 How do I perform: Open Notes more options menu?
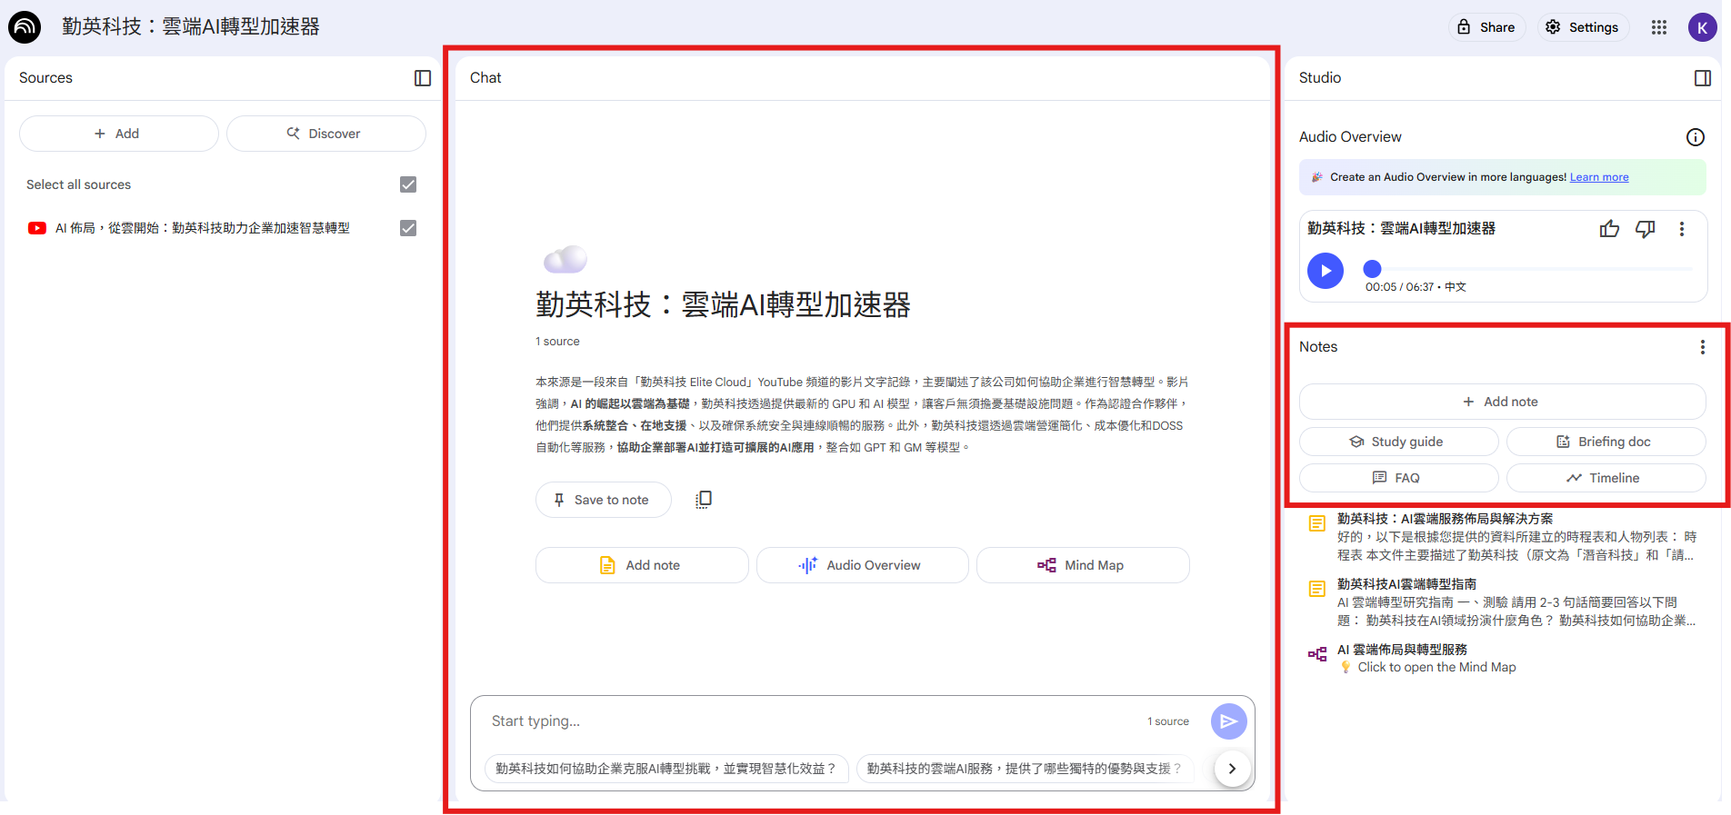[x=1703, y=347]
